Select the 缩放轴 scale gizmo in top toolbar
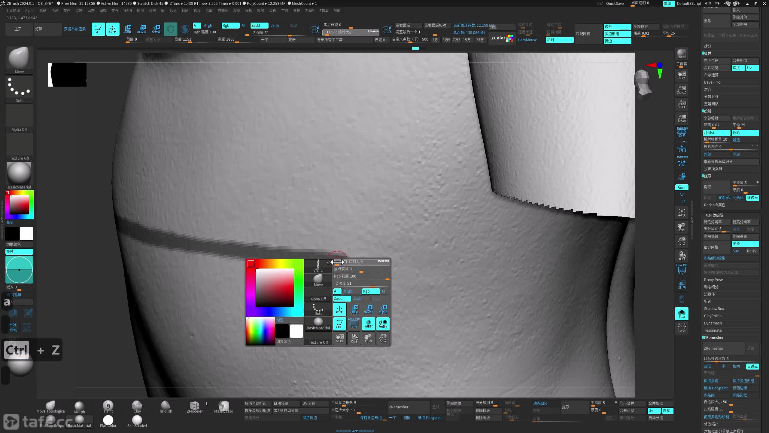769x433 pixels. click(x=142, y=29)
